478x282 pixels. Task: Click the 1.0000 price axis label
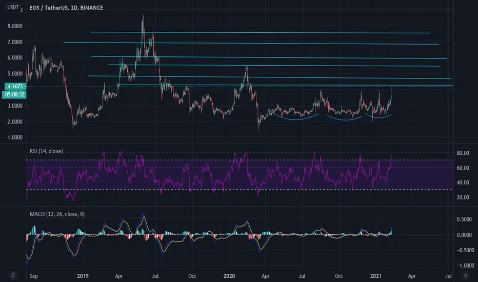point(15,137)
